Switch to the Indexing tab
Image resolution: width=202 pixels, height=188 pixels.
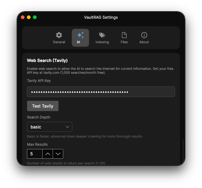pos(102,38)
